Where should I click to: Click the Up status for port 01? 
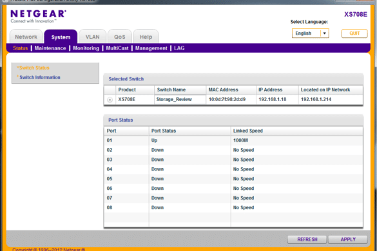155,140
